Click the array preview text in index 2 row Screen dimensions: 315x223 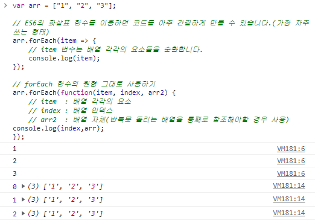[x=65, y=213]
